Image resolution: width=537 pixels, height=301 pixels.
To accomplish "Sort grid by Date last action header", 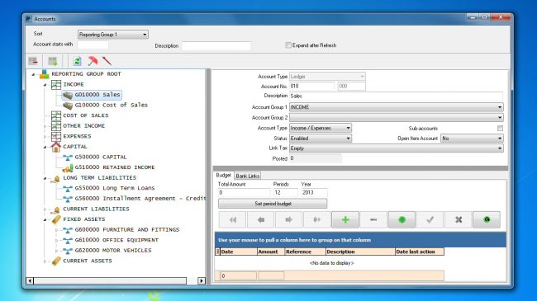I will [420, 252].
